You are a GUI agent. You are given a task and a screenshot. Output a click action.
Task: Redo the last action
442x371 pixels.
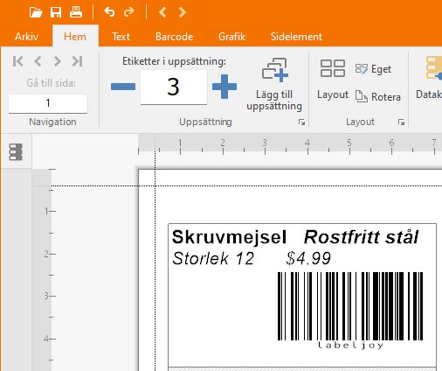pyautogui.click(x=128, y=12)
